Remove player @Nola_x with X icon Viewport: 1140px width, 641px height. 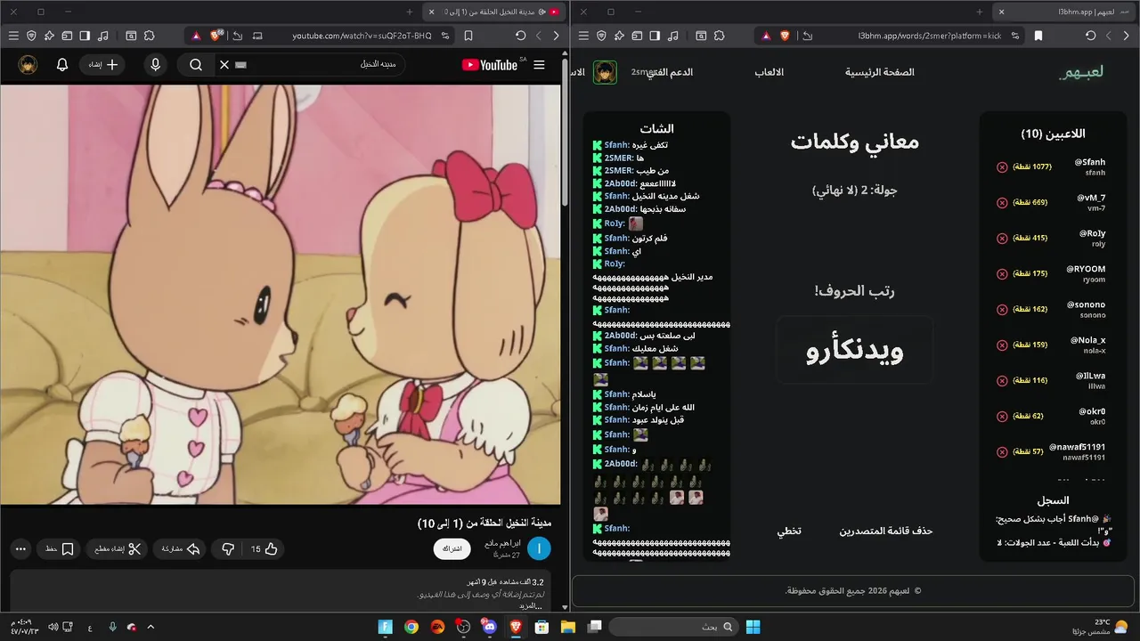1002,345
